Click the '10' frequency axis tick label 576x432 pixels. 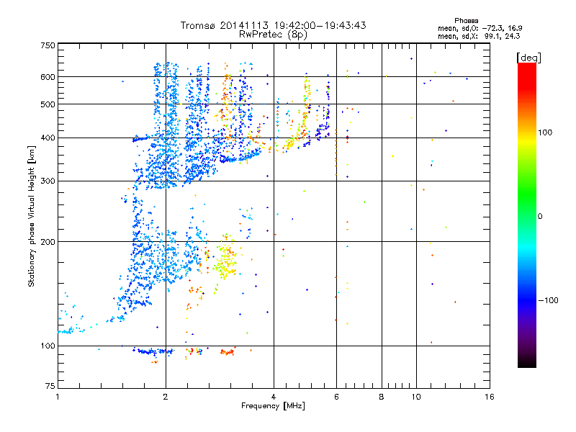tap(416, 397)
